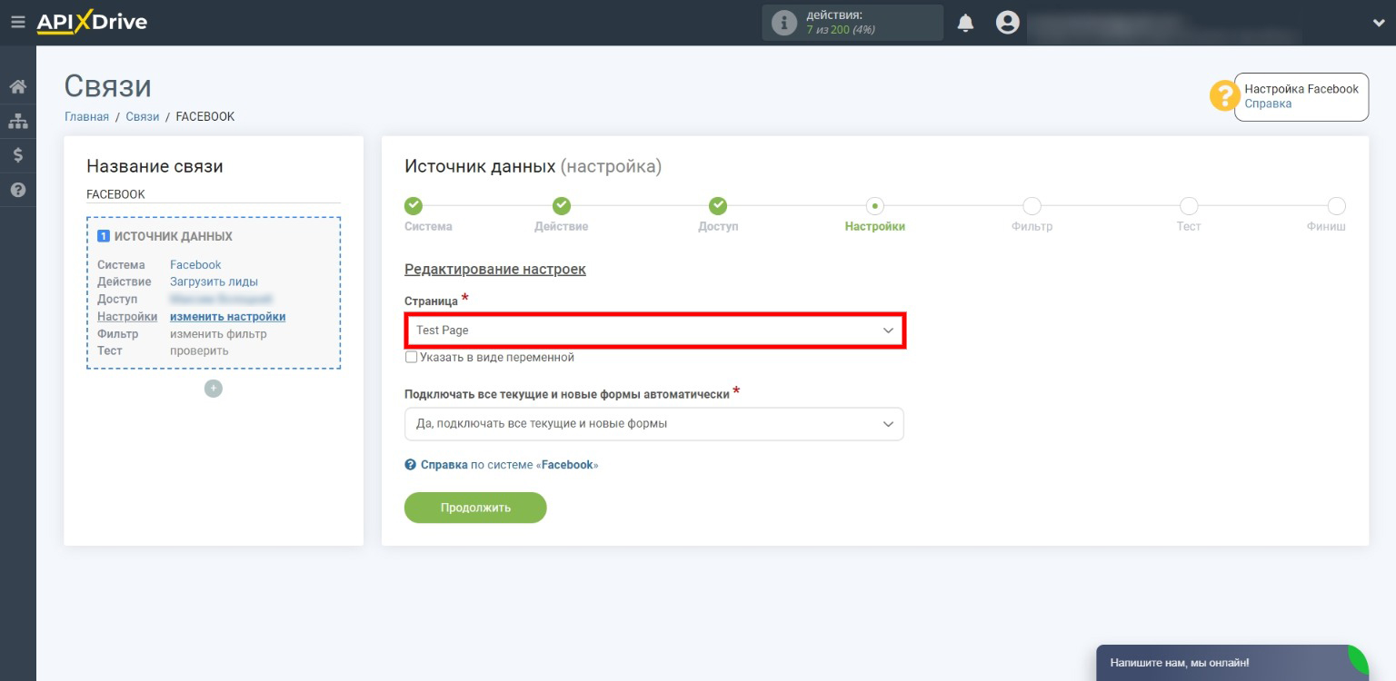Open notifications bell icon
The height and width of the screenshot is (681, 1396).
[x=965, y=23]
